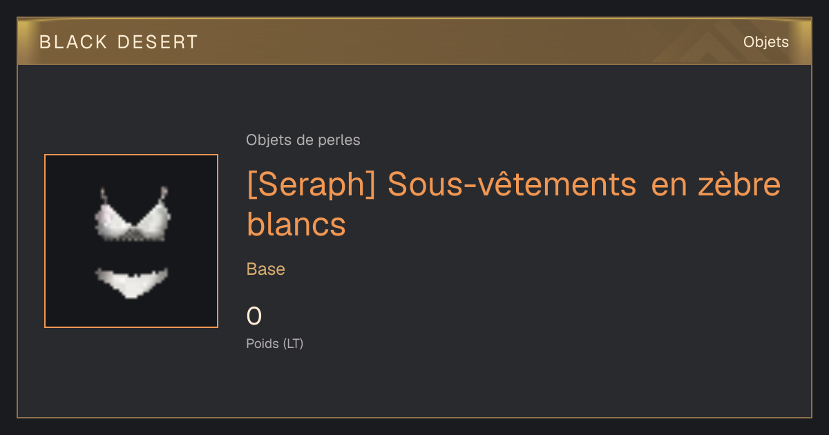Screen dimensions: 829x435
Task: Click the [Seraph] tag in title
Action: [x=311, y=185]
